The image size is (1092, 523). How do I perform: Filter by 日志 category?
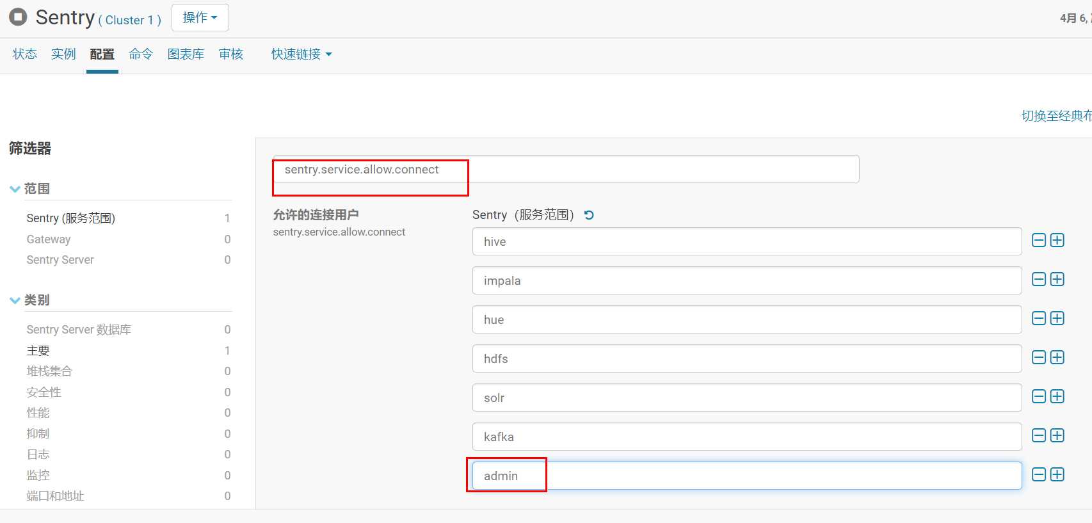click(38, 455)
